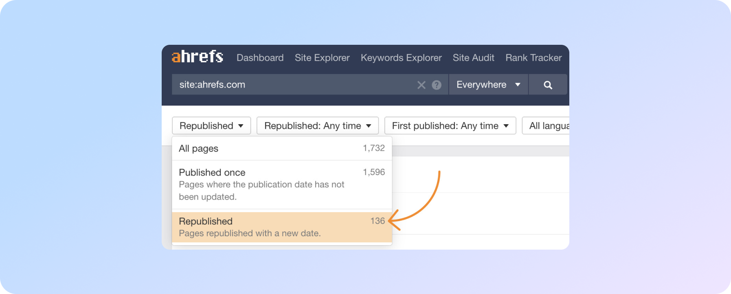
Task: Click the 136 republished count
Action: click(378, 221)
